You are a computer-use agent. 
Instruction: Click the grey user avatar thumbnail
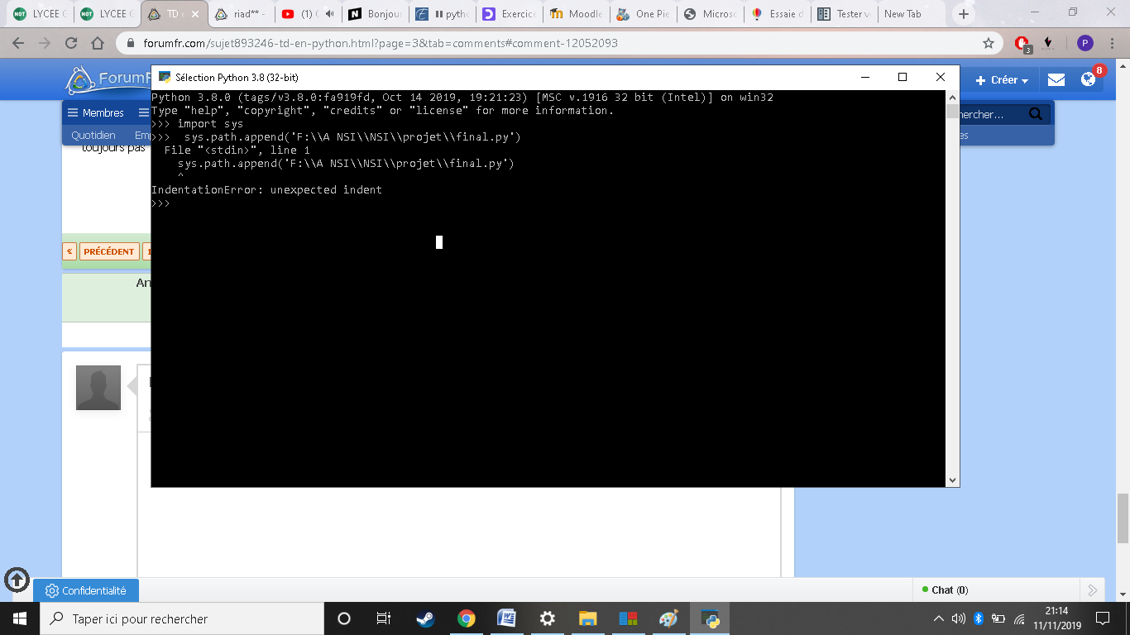[x=98, y=388]
